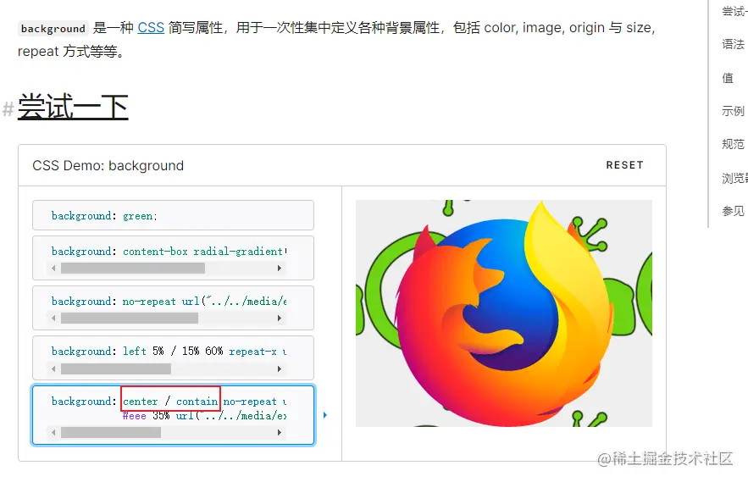The image size is (748, 482).
Task: Click scrollbar thumb of no-repeat url example
Action: pos(130,319)
